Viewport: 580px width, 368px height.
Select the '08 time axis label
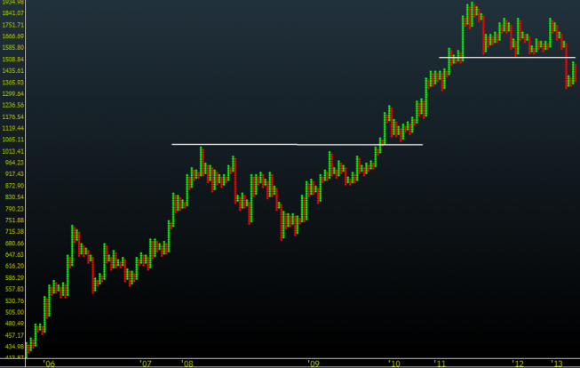pyautogui.click(x=187, y=364)
